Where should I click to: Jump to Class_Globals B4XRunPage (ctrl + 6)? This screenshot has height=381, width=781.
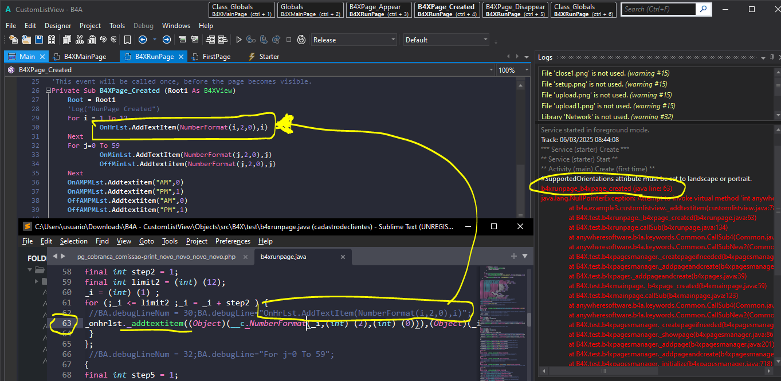(583, 10)
